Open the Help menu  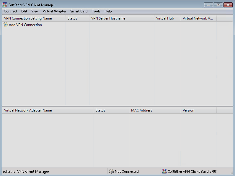click(x=108, y=11)
